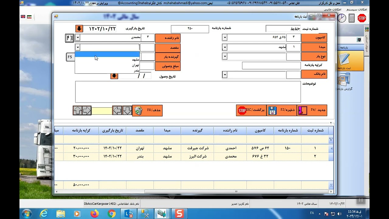Viewport: 389px width, 219px height.
Task: Click the pin icon on side panel
Action: (359, 40)
